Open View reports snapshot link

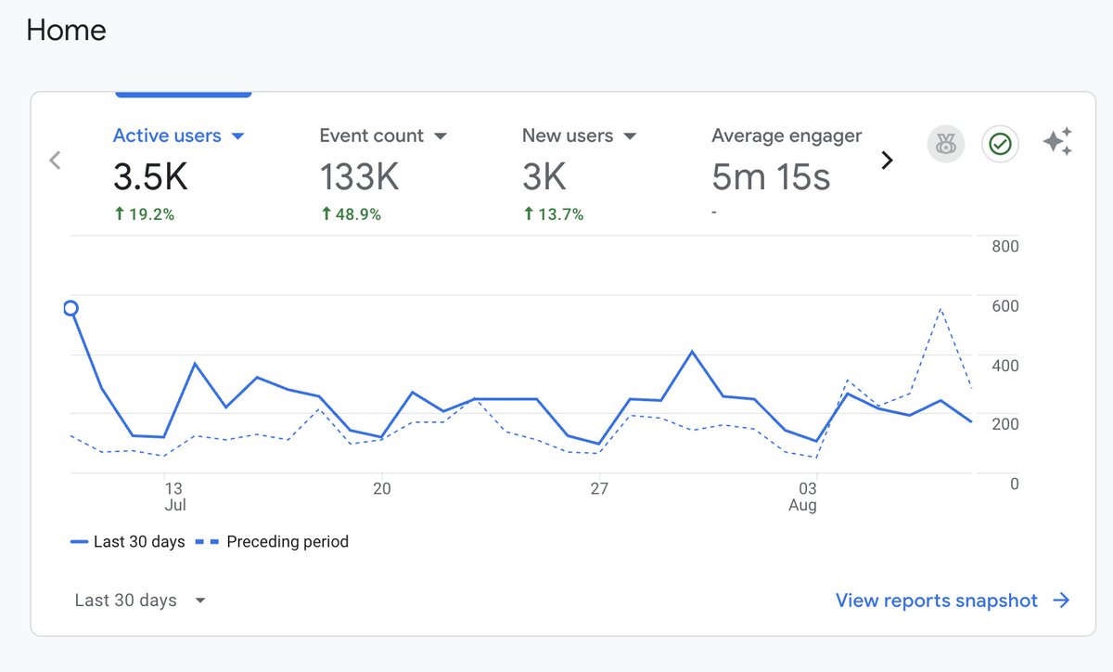click(937, 601)
